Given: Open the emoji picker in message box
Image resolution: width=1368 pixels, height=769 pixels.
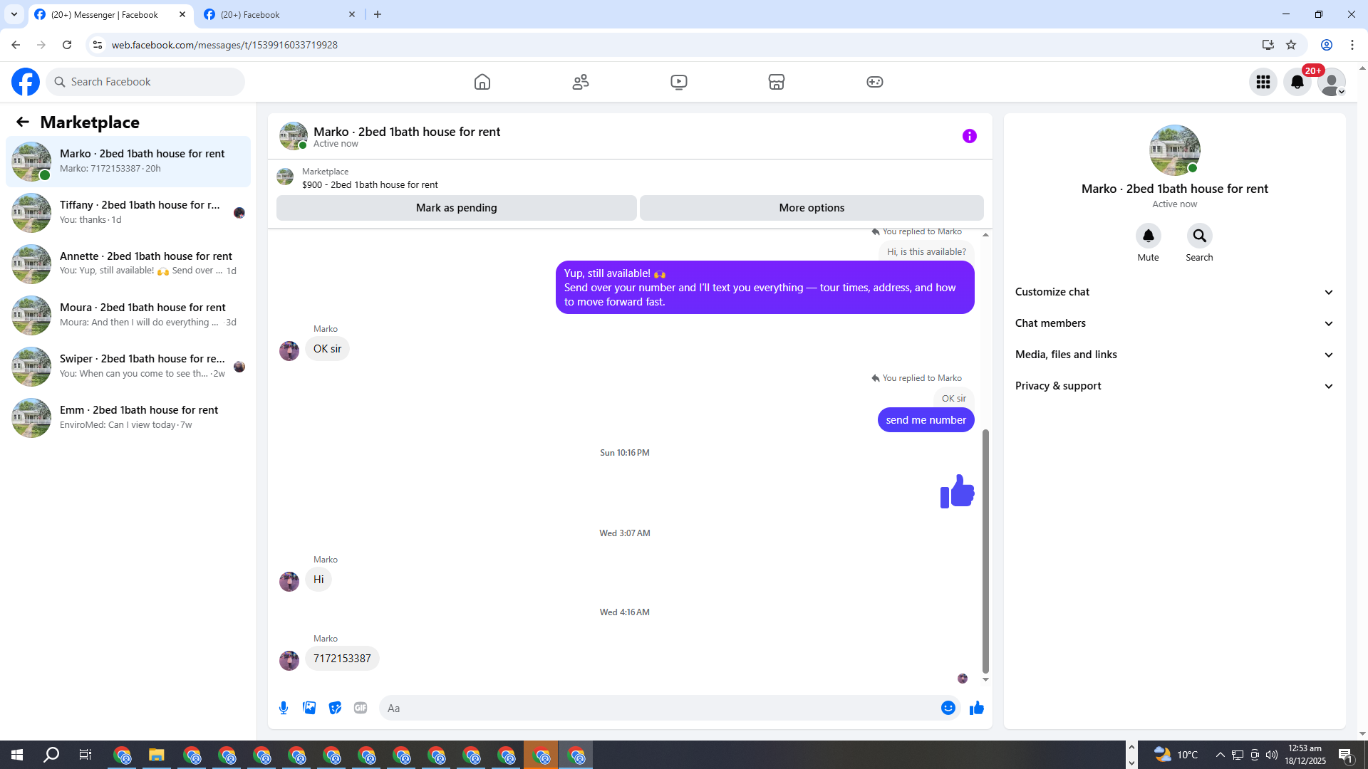Looking at the screenshot, I should 948,708.
